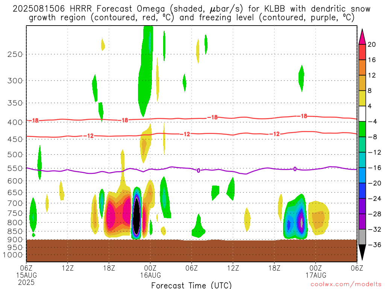Pick the 600 pressure level label
The width and height of the screenshot is (385, 289).
pos(15,181)
